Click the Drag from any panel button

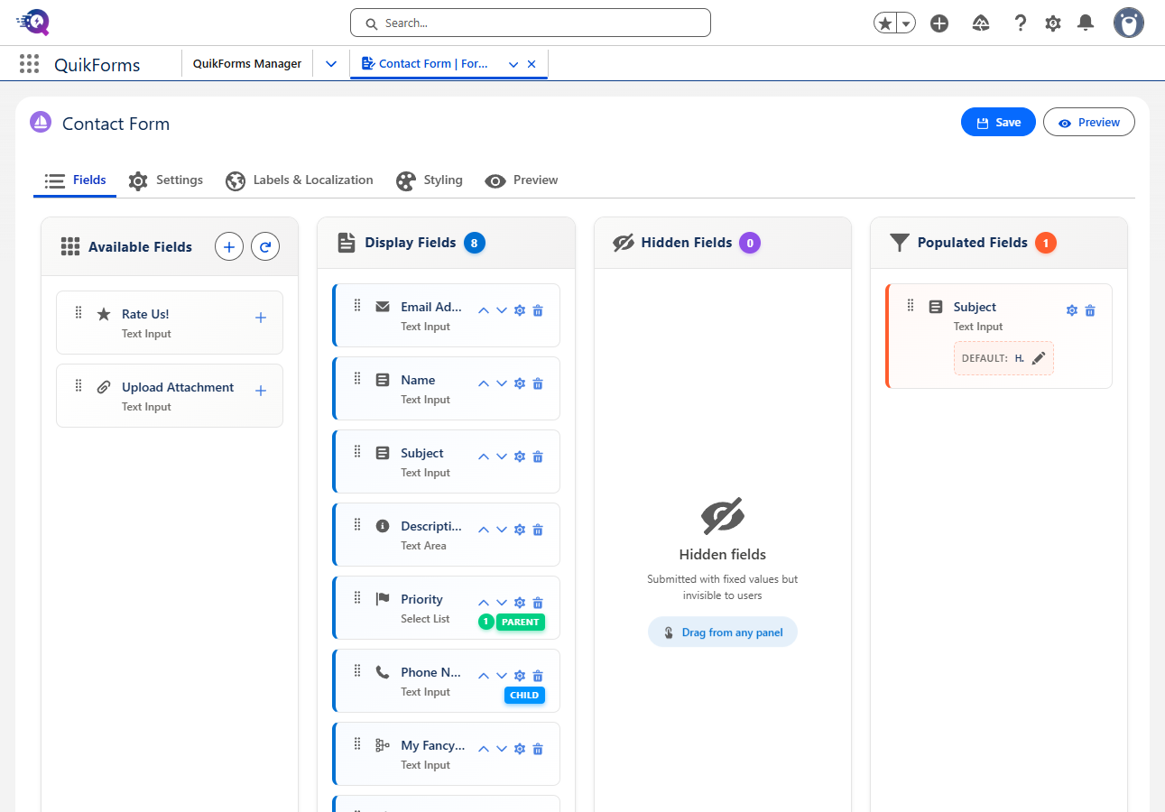[722, 632]
